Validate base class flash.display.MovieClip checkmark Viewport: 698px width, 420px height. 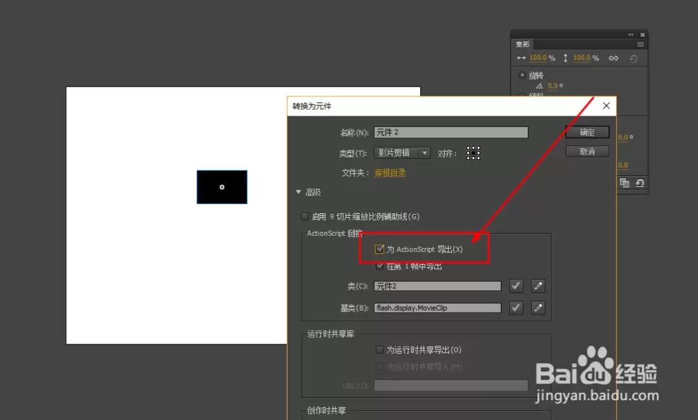(x=516, y=308)
